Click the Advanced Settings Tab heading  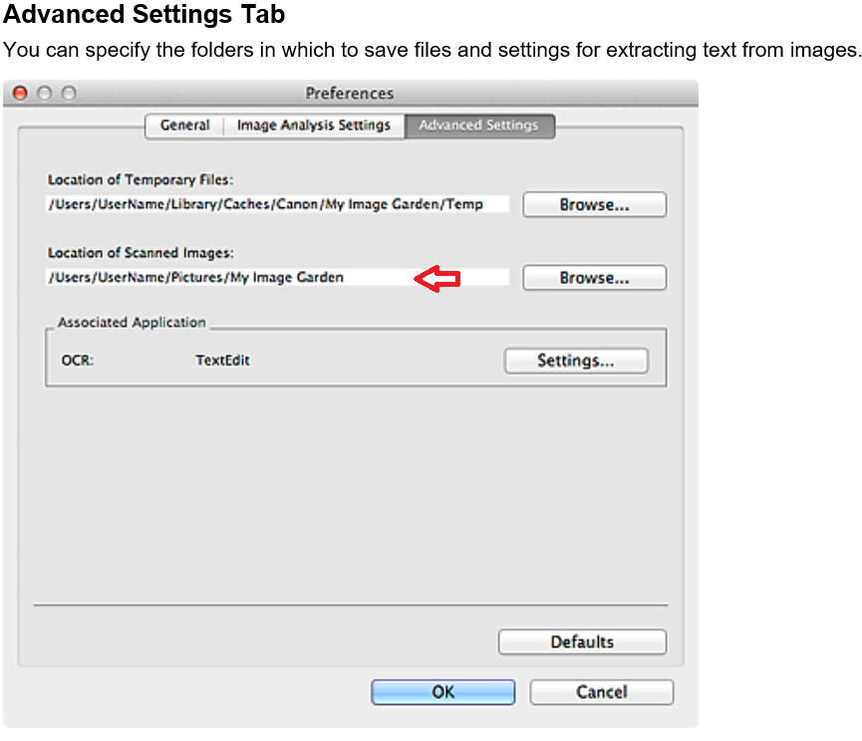144,15
